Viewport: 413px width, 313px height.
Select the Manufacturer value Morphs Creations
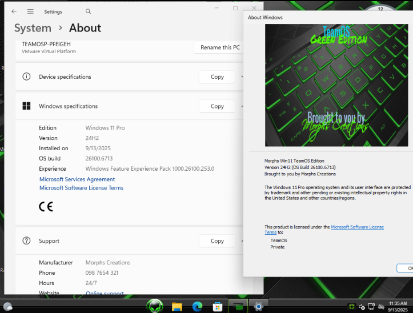[x=108, y=262]
